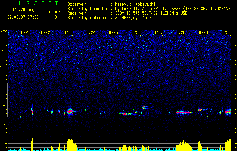The width and height of the screenshot is (237, 151).
Task: Click the echo above 0.8 kHz near 0726
Action: (x=145, y=107)
